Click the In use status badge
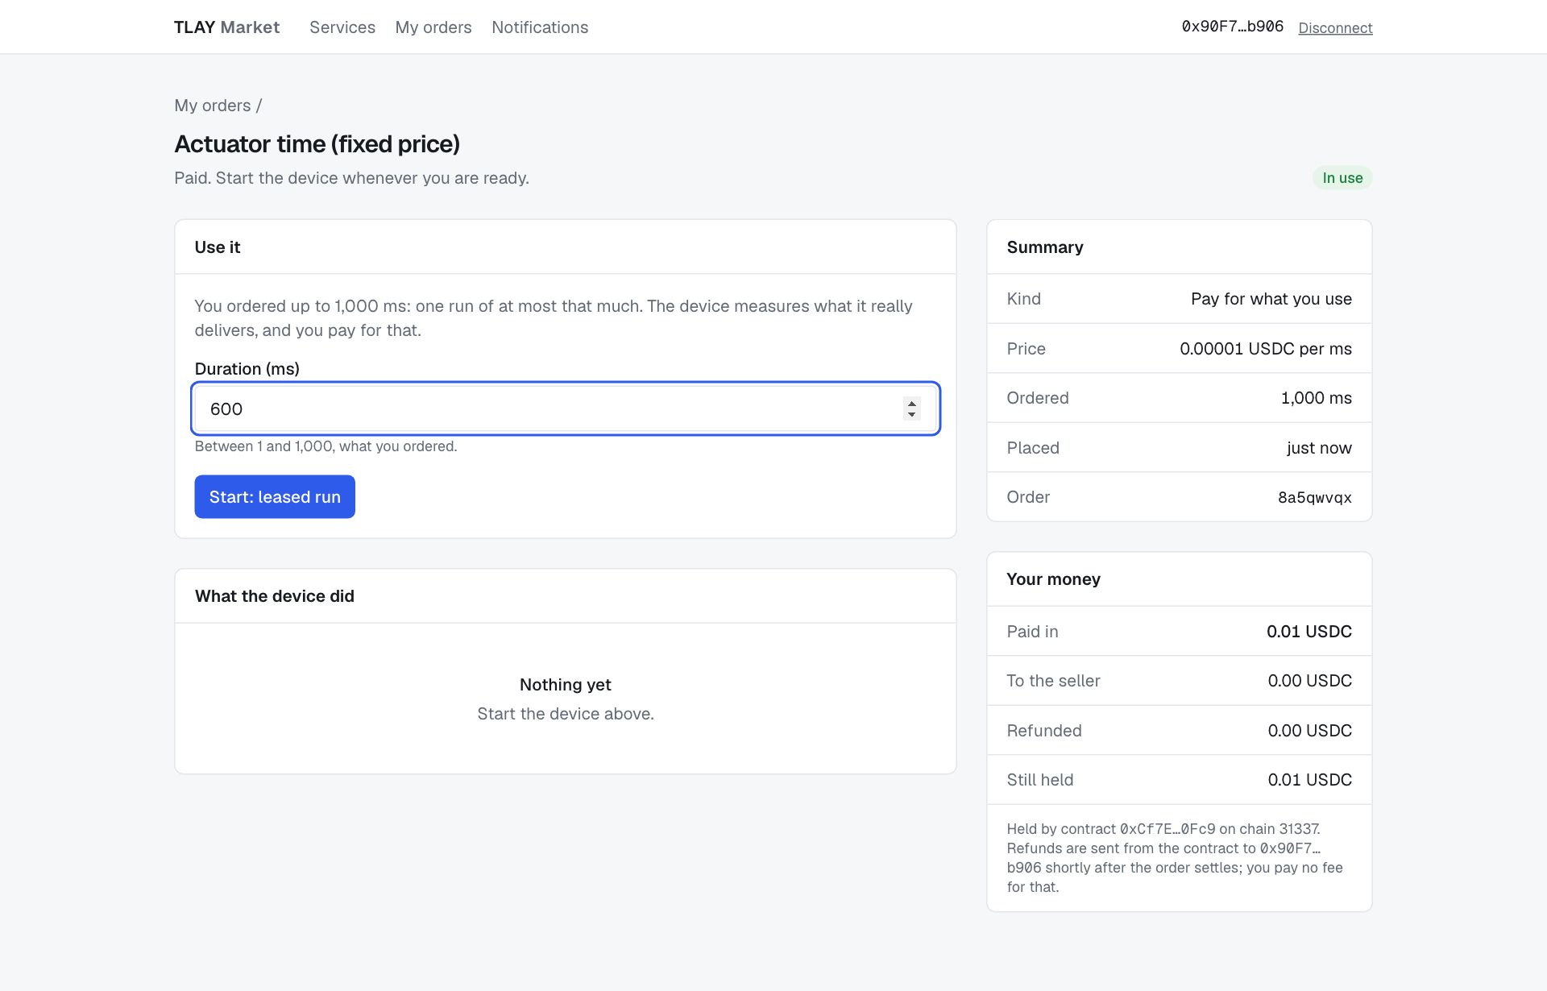The width and height of the screenshot is (1547, 991). (1342, 178)
